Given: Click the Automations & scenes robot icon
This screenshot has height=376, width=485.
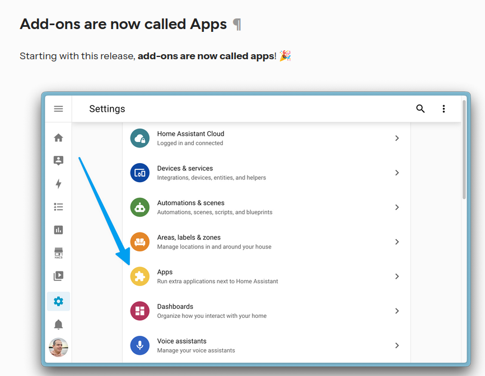Looking at the screenshot, I should [x=140, y=207].
